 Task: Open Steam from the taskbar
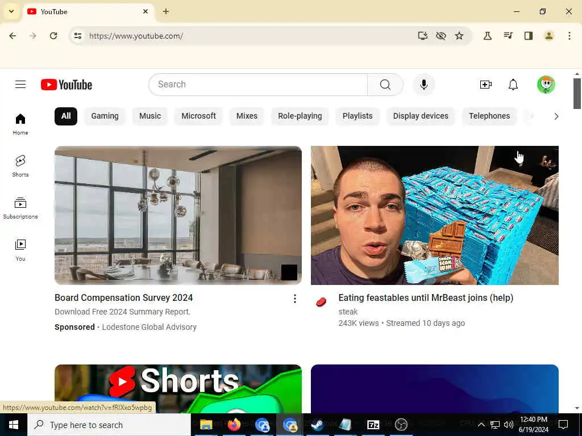point(317,425)
